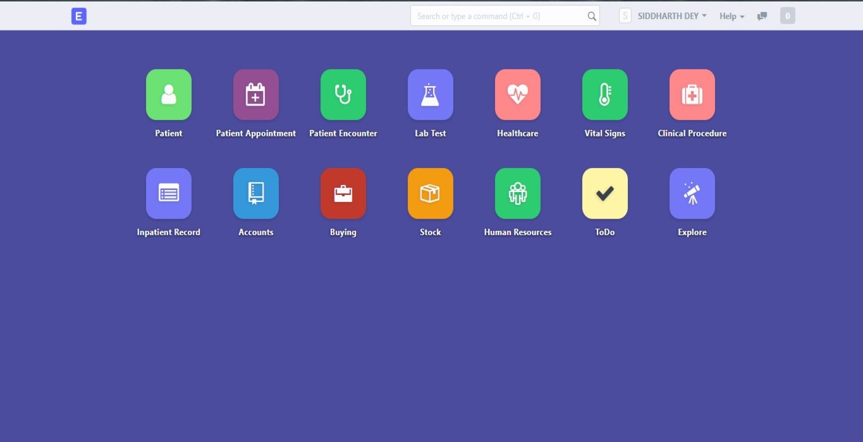Expand the SIDDHARTH DEY user dropdown
This screenshot has width=863, height=442.
(x=671, y=16)
